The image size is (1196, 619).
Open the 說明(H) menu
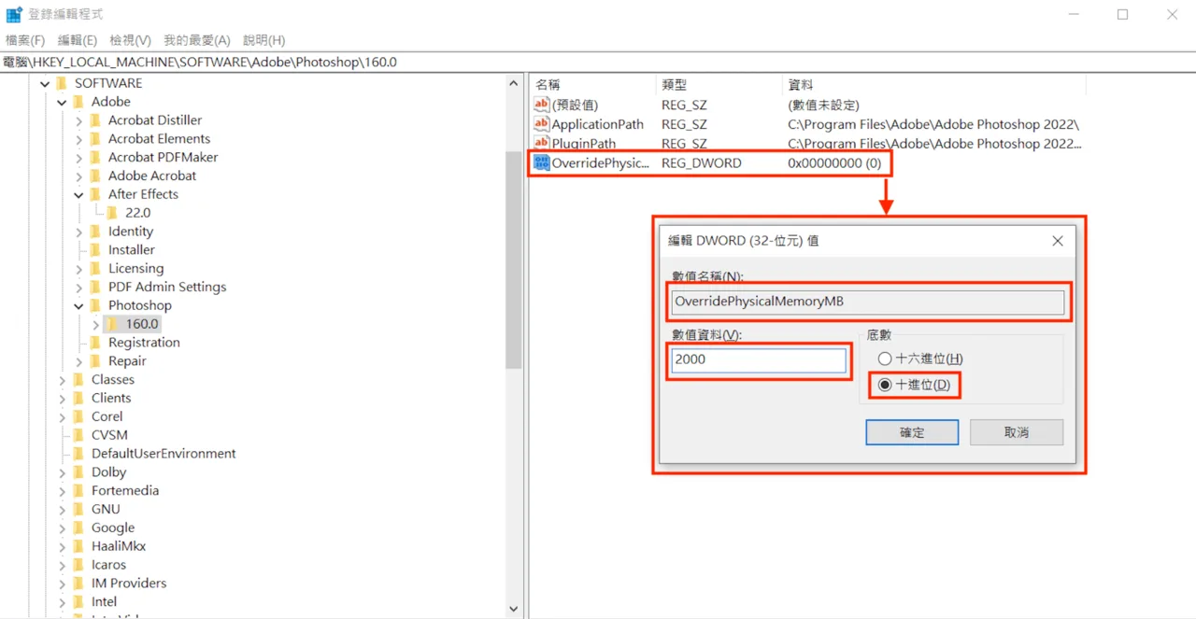pyautogui.click(x=263, y=40)
